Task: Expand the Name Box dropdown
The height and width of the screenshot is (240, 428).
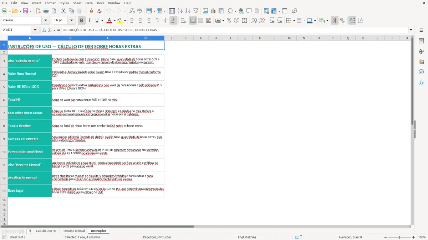Action: [x=35, y=30]
